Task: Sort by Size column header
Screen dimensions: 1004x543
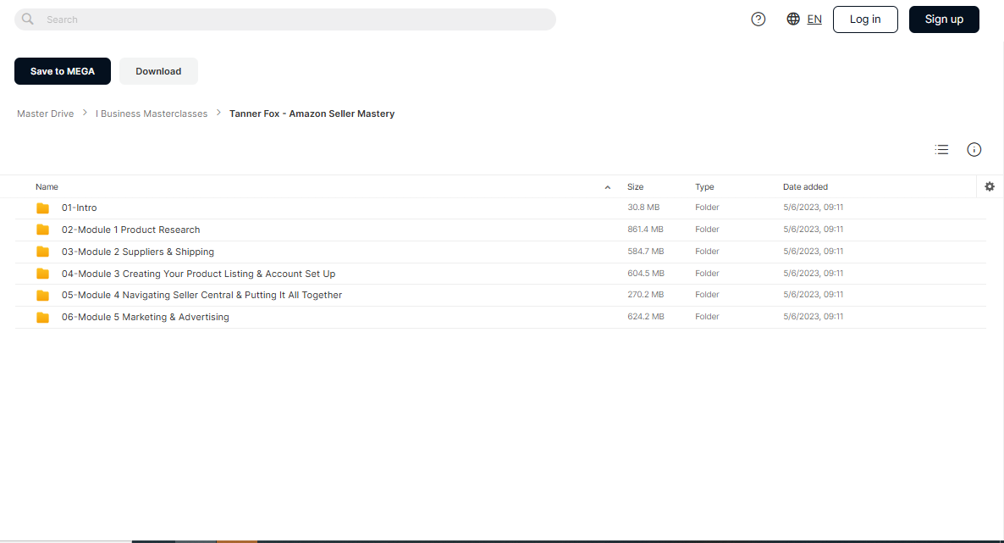Action: tap(635, 186)
